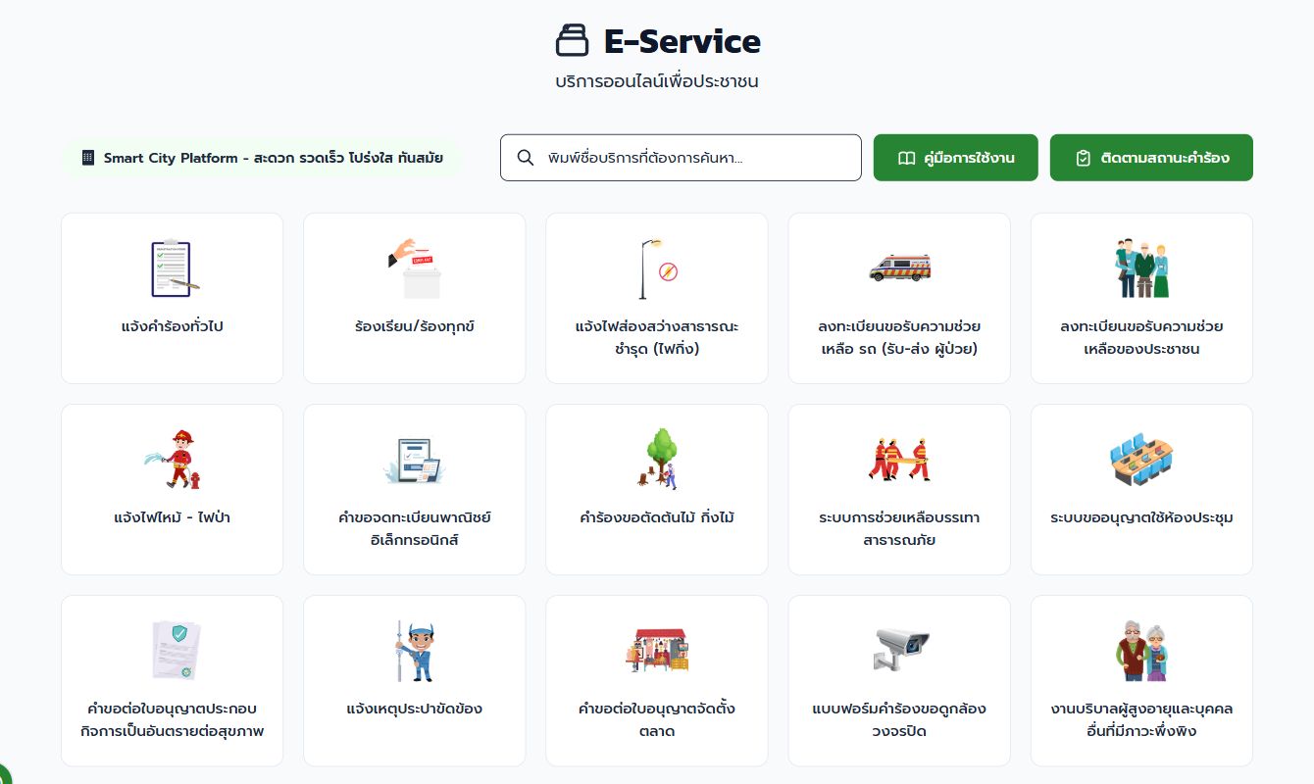
Task: Click the building icon beside Smart City Platform
Action: 88,158
